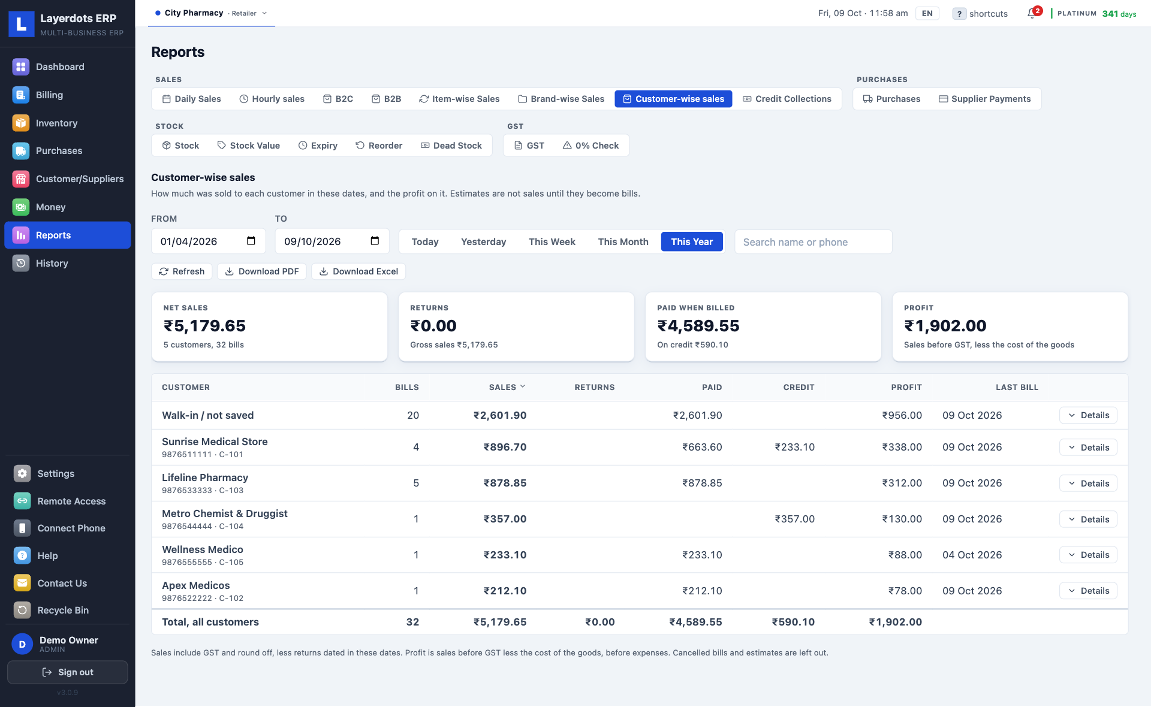
Task: Open the Money icon in sidebar
Action: (x=21, y=207)
